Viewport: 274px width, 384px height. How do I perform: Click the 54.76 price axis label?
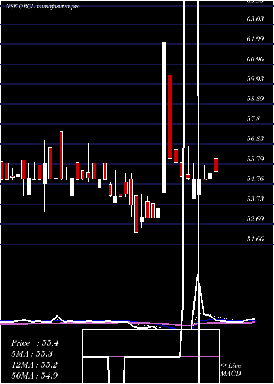tap(255, 179)
